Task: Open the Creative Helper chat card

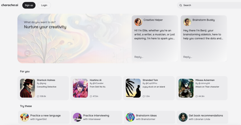Action: point(155,39)
